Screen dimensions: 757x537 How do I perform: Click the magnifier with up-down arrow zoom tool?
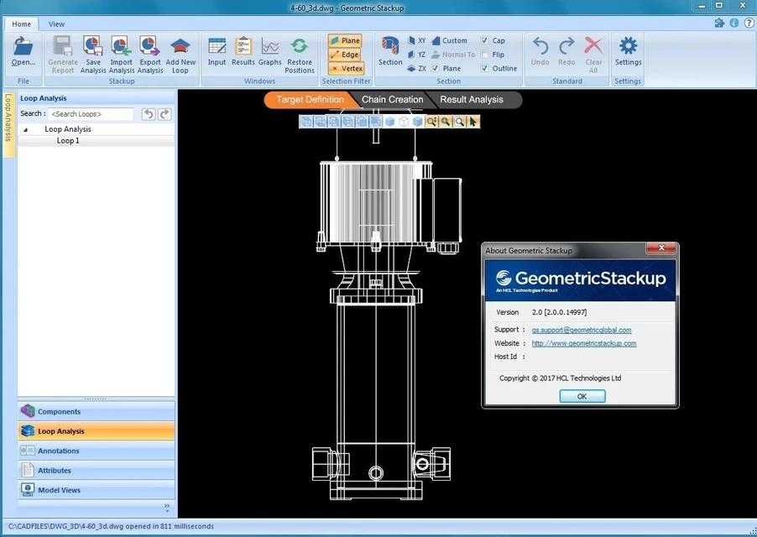431,122
